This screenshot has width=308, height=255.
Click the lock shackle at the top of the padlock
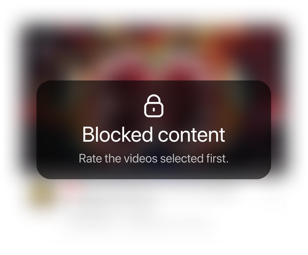[154, 99]
